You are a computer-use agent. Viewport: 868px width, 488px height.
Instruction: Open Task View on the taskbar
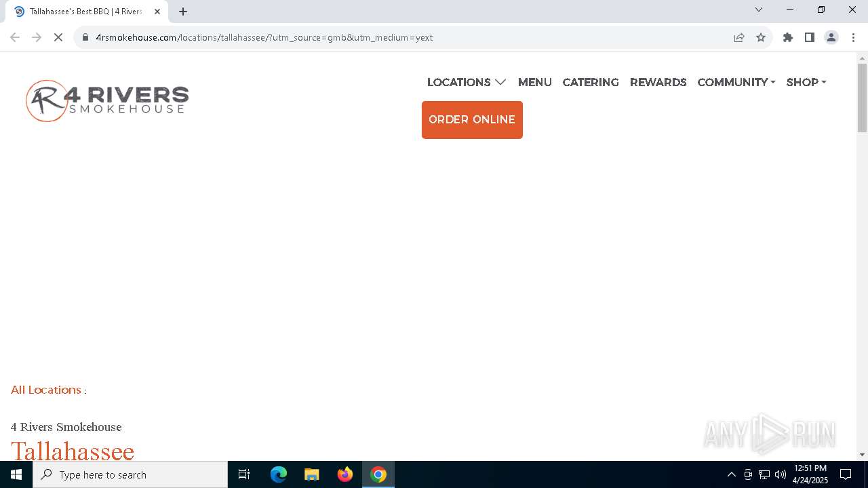click(244, 474)
